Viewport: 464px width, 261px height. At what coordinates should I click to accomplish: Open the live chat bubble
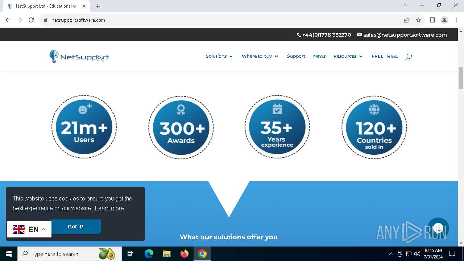pyautogui.click(x=438, y=228)
